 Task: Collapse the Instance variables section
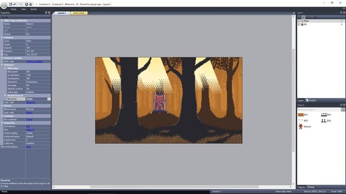[x=2, y=58]
